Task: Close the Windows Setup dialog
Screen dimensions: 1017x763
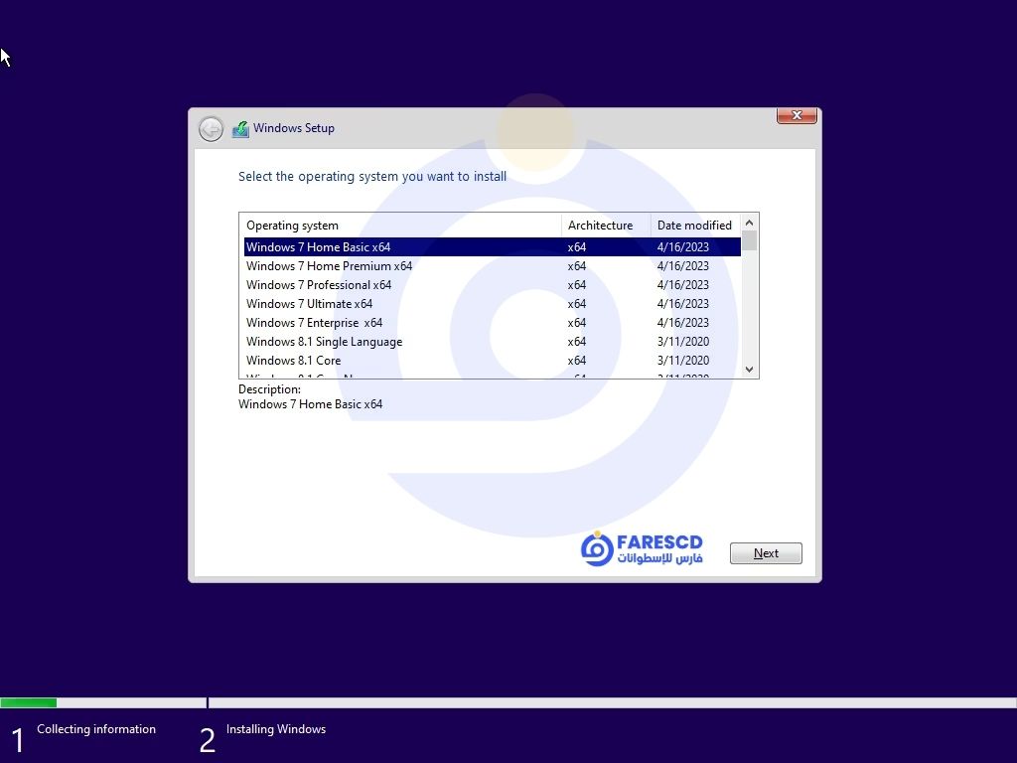Action: 797,115
